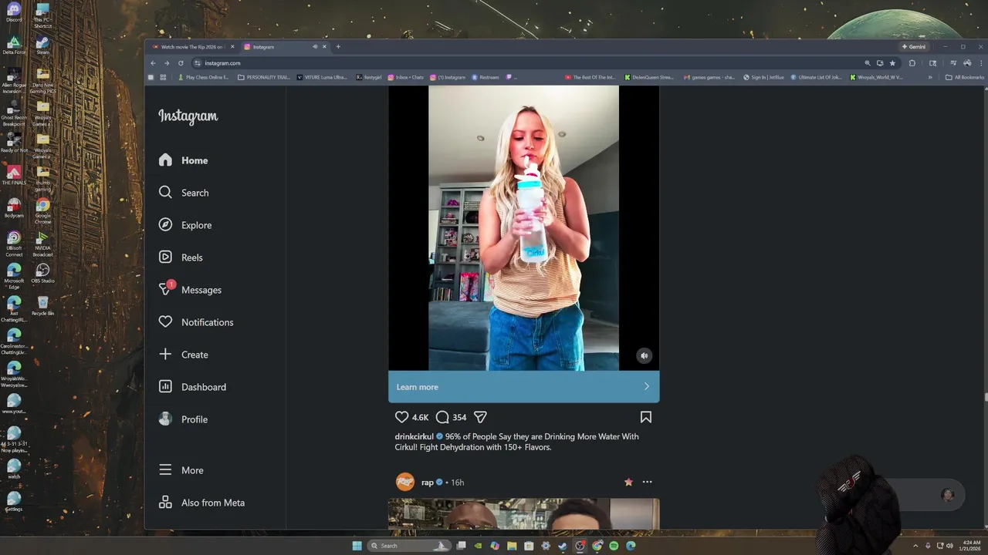Open a new Chrome tab
This screenshot has width=988, height=555.
(338, 47)
